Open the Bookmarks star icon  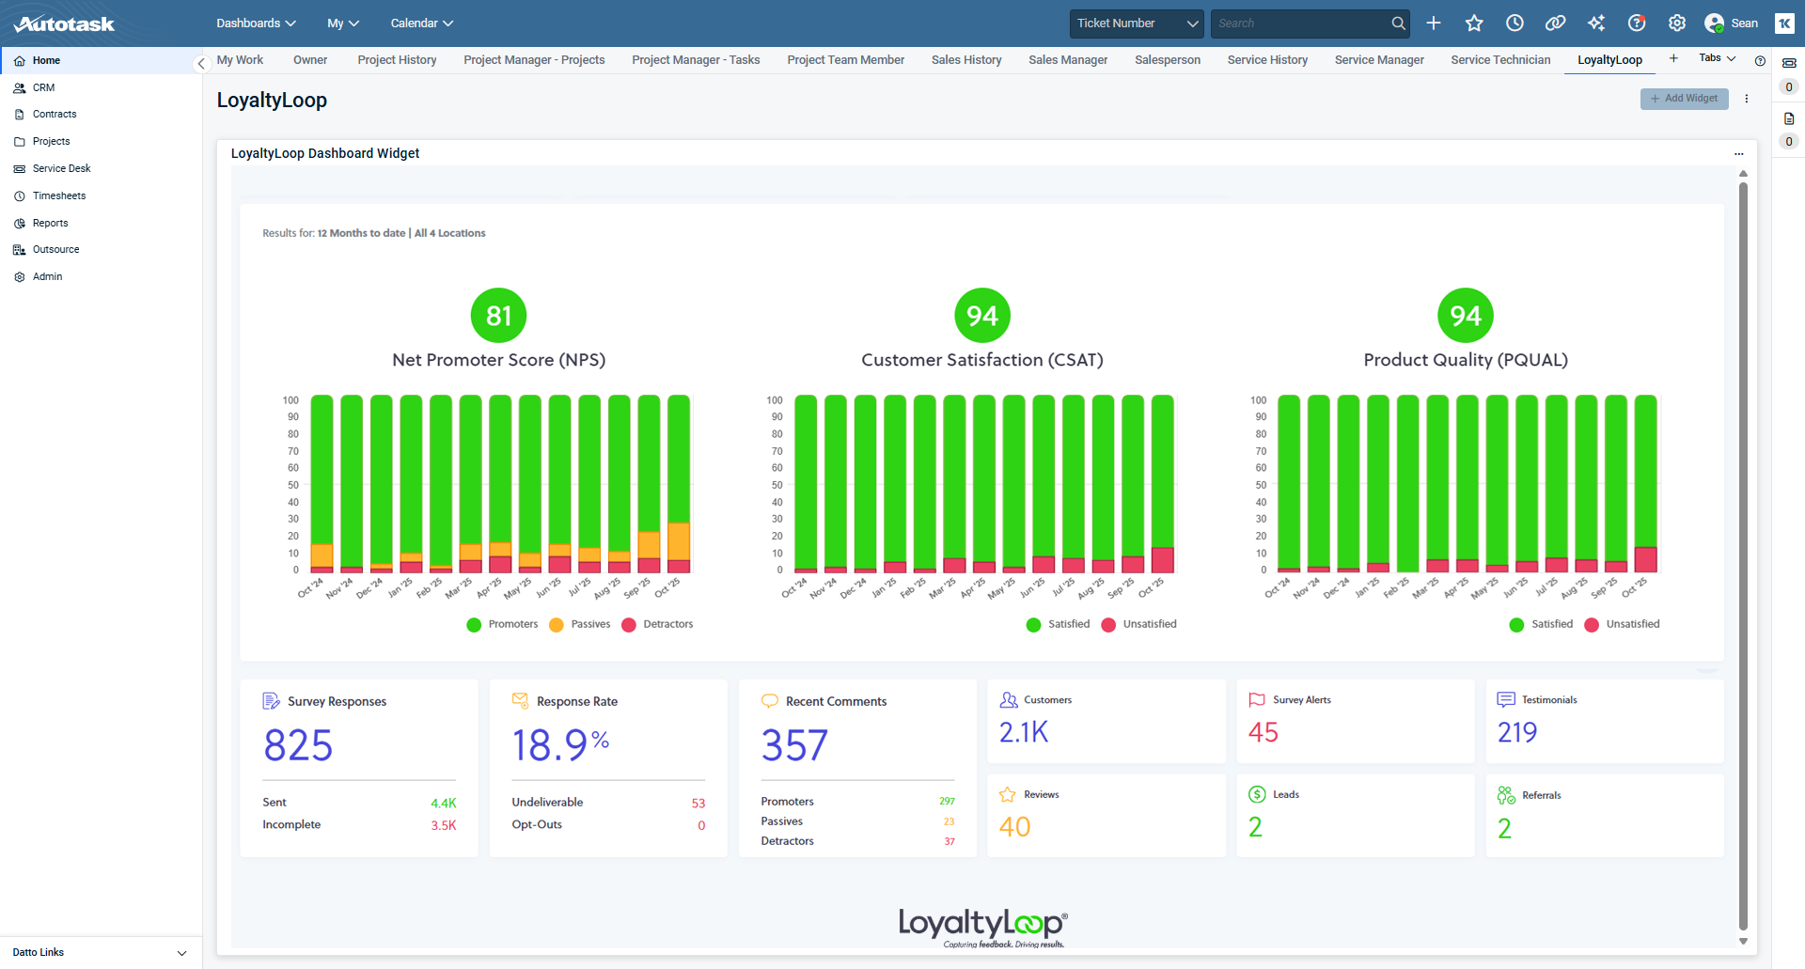(1474, 23)
